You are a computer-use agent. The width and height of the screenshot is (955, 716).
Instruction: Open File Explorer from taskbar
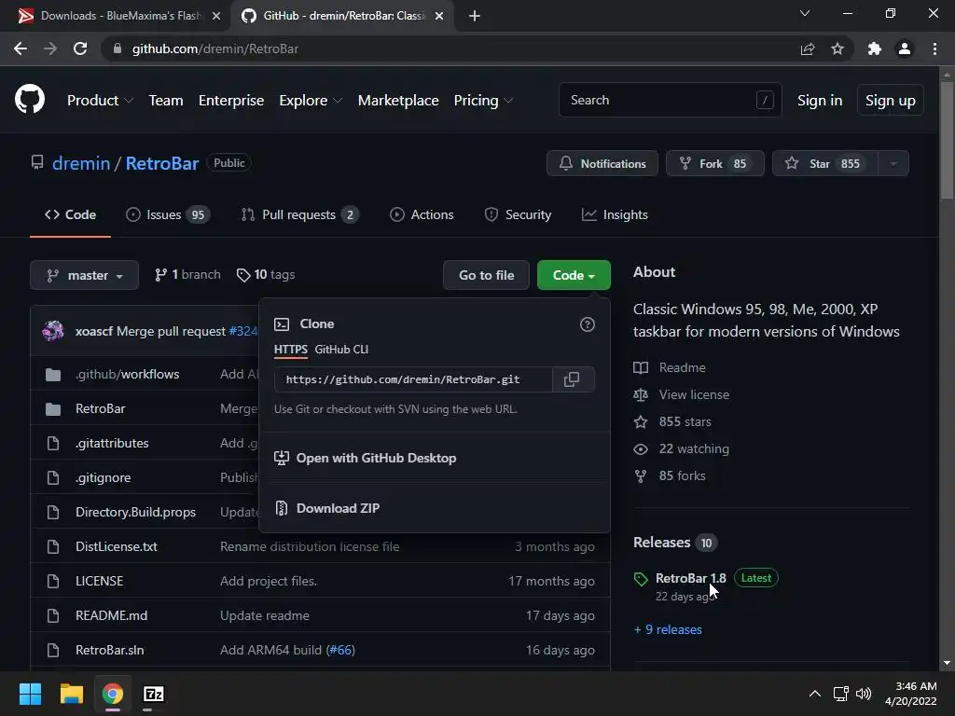coord(71,694)
